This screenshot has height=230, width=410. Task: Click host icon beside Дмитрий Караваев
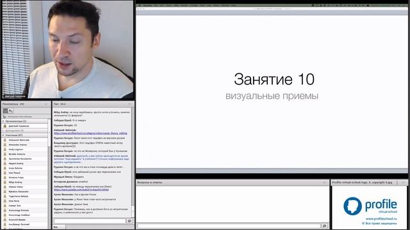pos(4,126)
